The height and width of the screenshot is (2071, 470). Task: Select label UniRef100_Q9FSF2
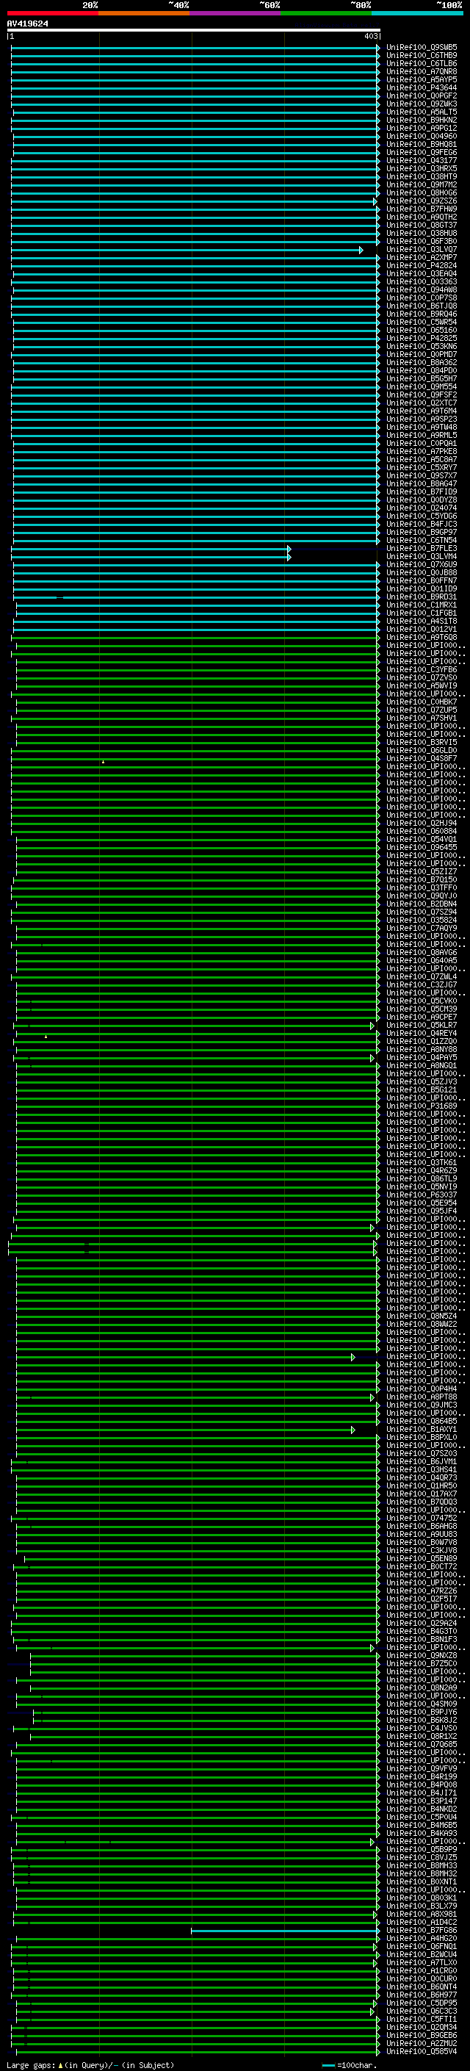click(x=422, y=395)
